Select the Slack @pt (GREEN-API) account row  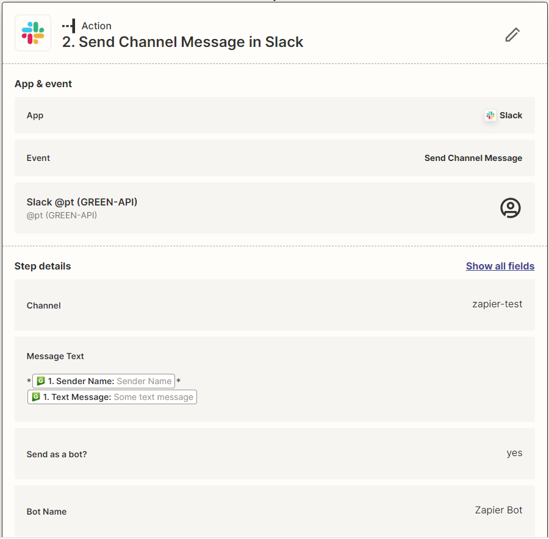pyautogui.click(x=274, y=207)
